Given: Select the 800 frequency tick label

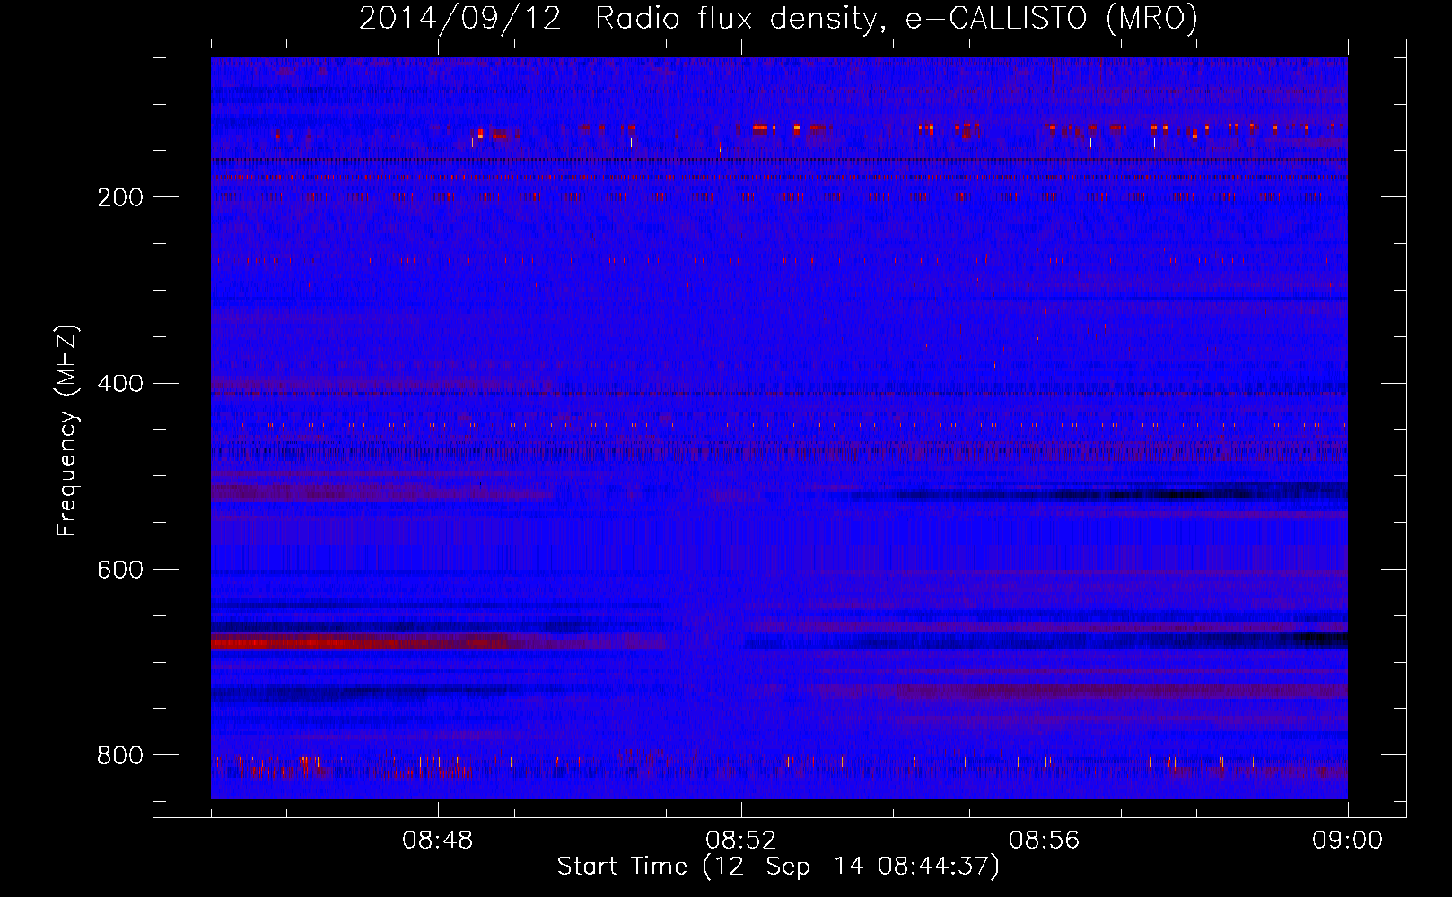Looking at the screenshot, I should (x=120, y=755).
